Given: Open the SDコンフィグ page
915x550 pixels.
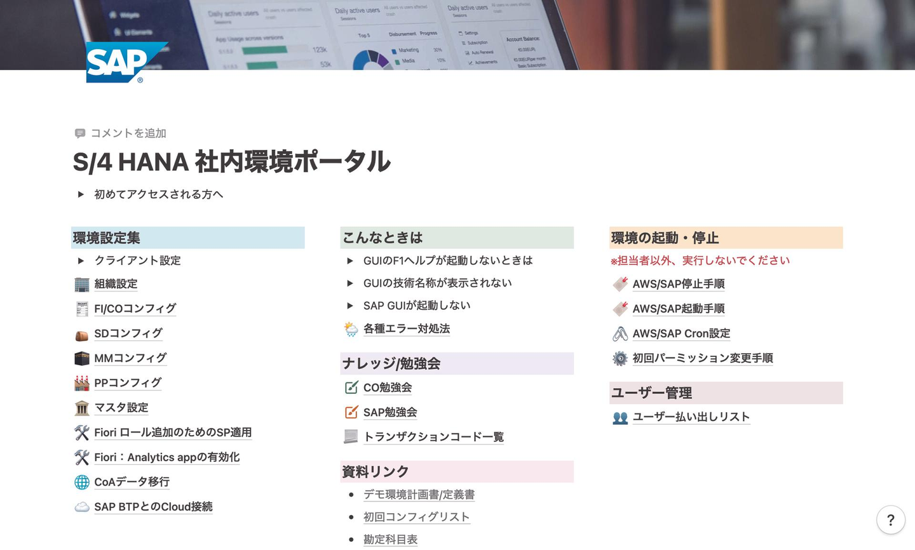Looking at the screenshot, I should pyautogui.click(x=128, y=333).
